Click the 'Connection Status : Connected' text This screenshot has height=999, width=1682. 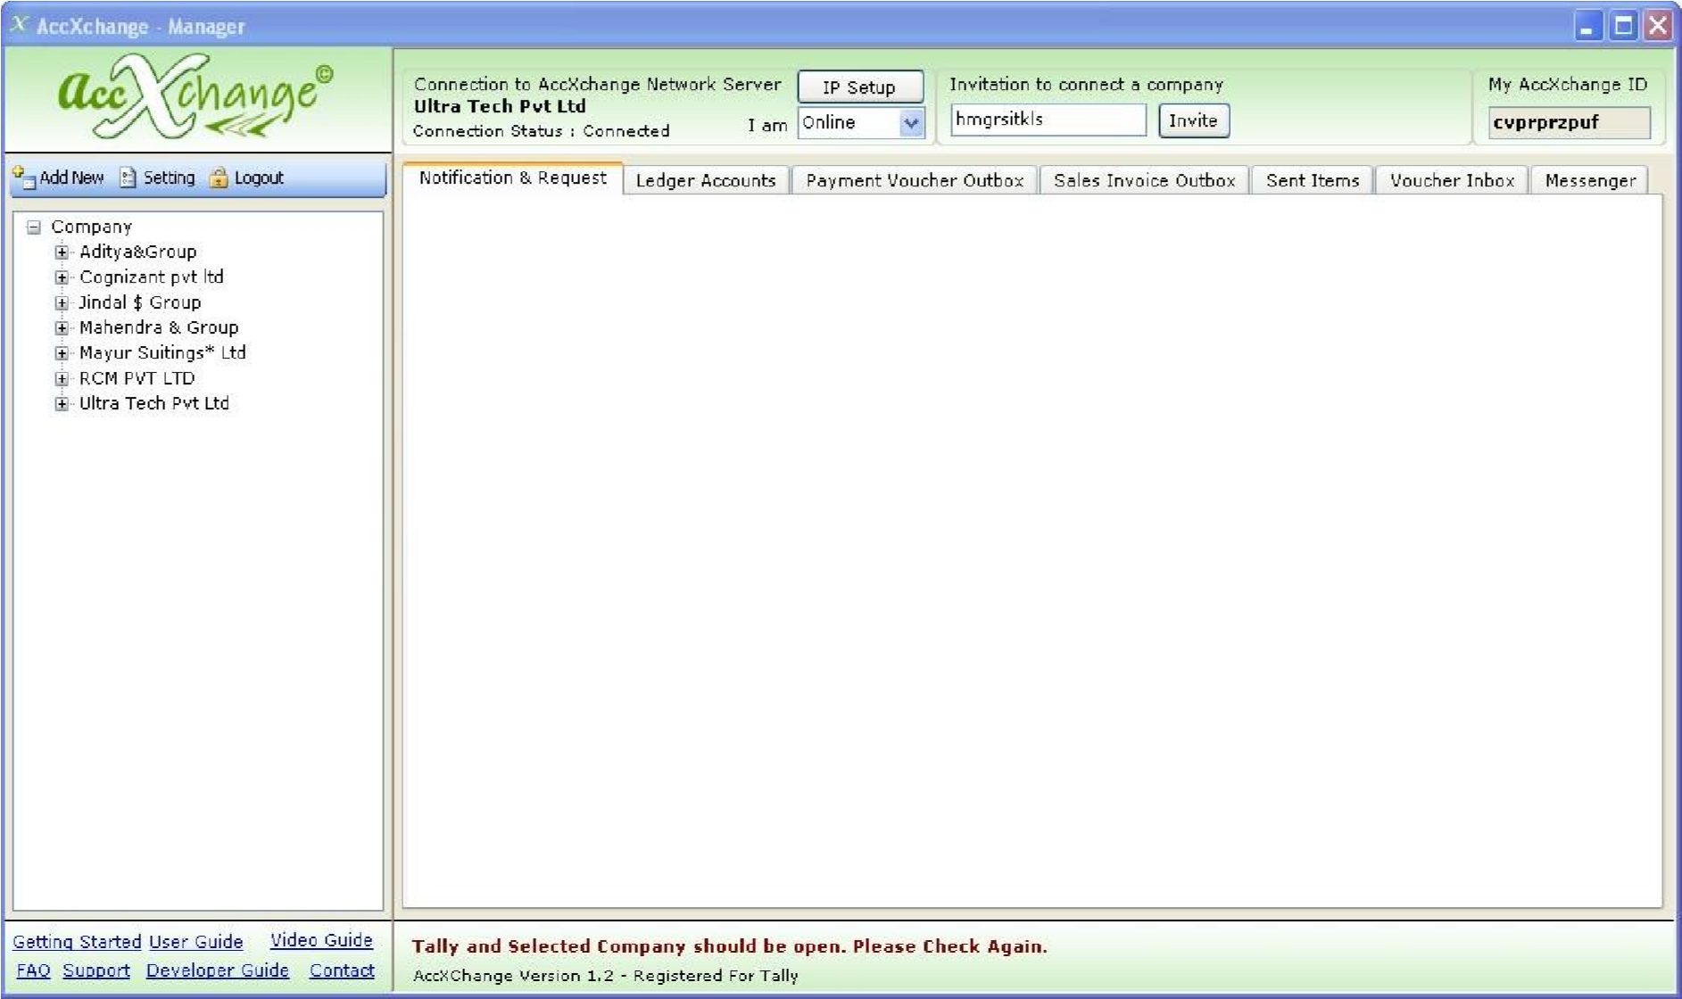[541, 131]
